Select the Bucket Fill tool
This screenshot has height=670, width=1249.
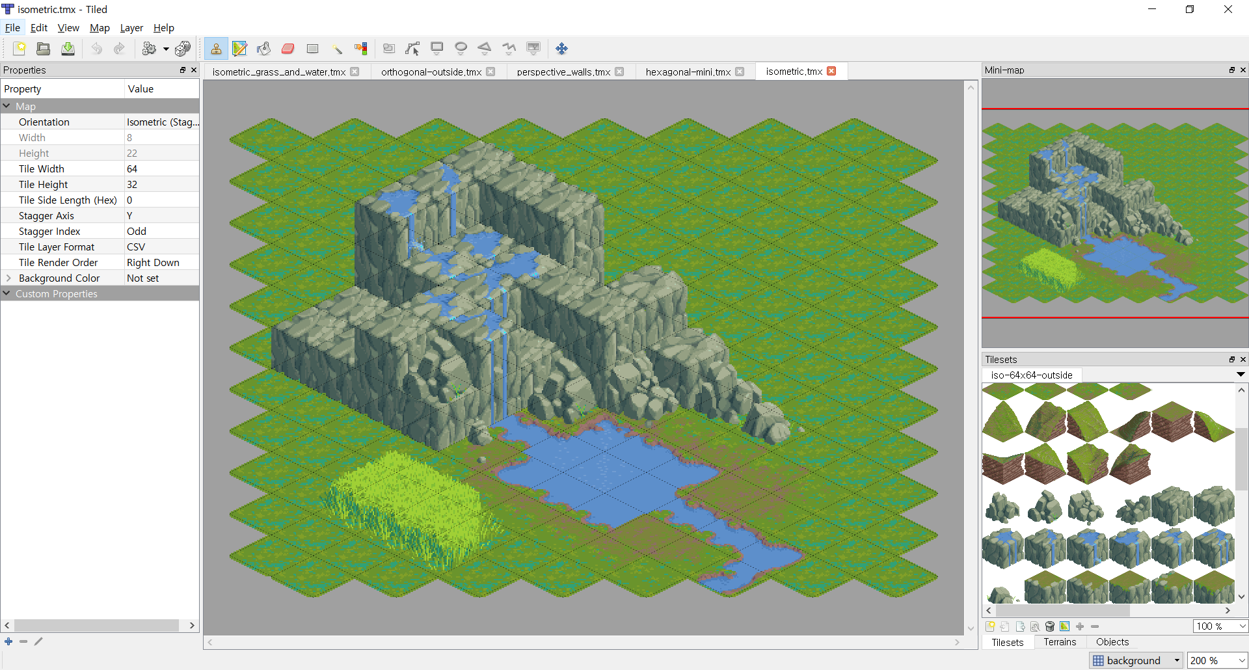(264, 49)
